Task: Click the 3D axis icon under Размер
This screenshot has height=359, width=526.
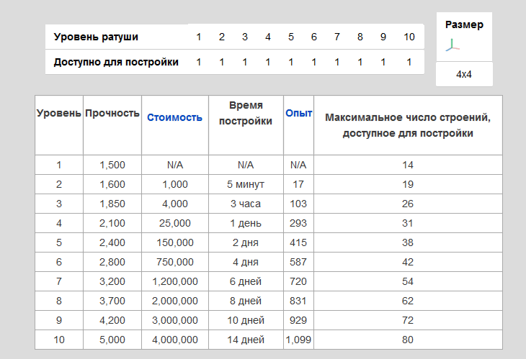Action: (451, 45)
